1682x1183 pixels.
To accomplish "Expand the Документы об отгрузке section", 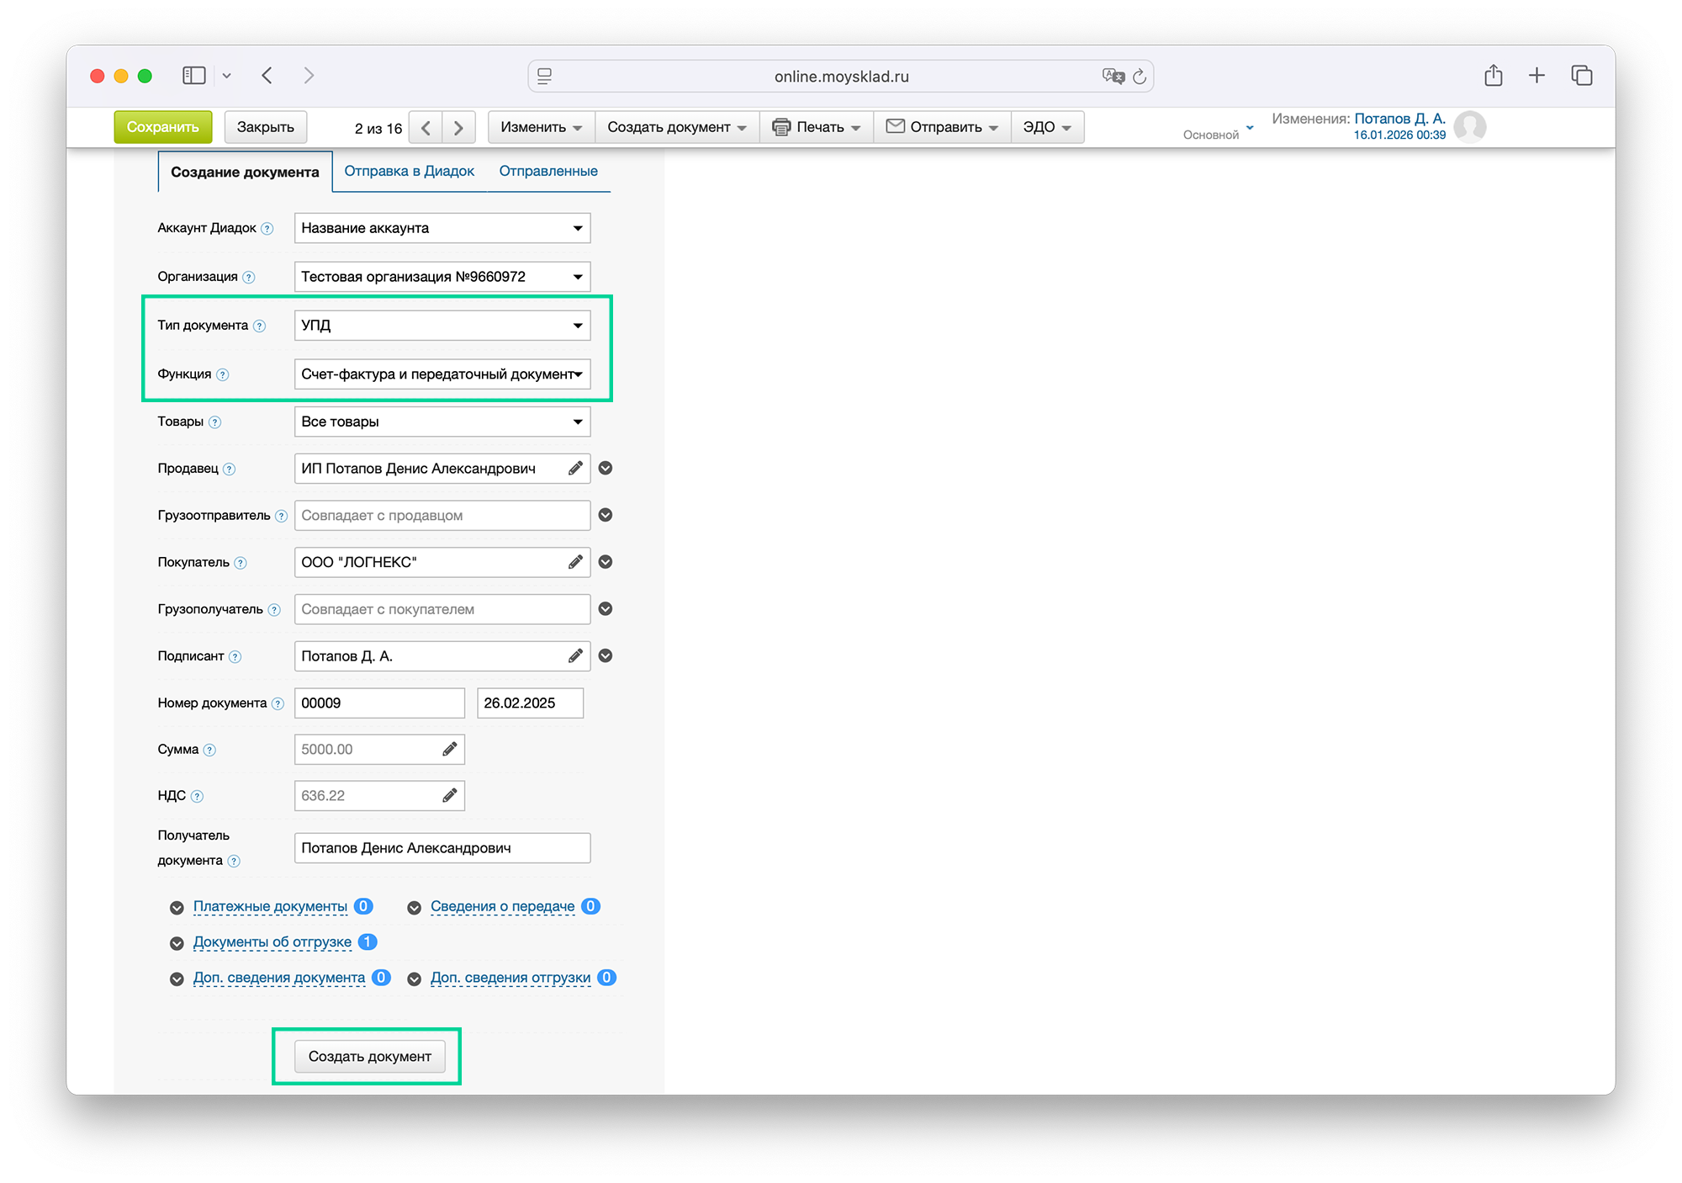I will click(272, 942).
